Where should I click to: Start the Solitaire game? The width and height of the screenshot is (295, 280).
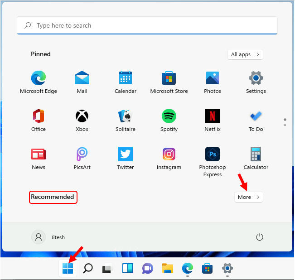126,120
